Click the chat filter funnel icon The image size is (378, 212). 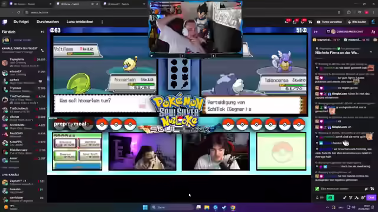350,198
